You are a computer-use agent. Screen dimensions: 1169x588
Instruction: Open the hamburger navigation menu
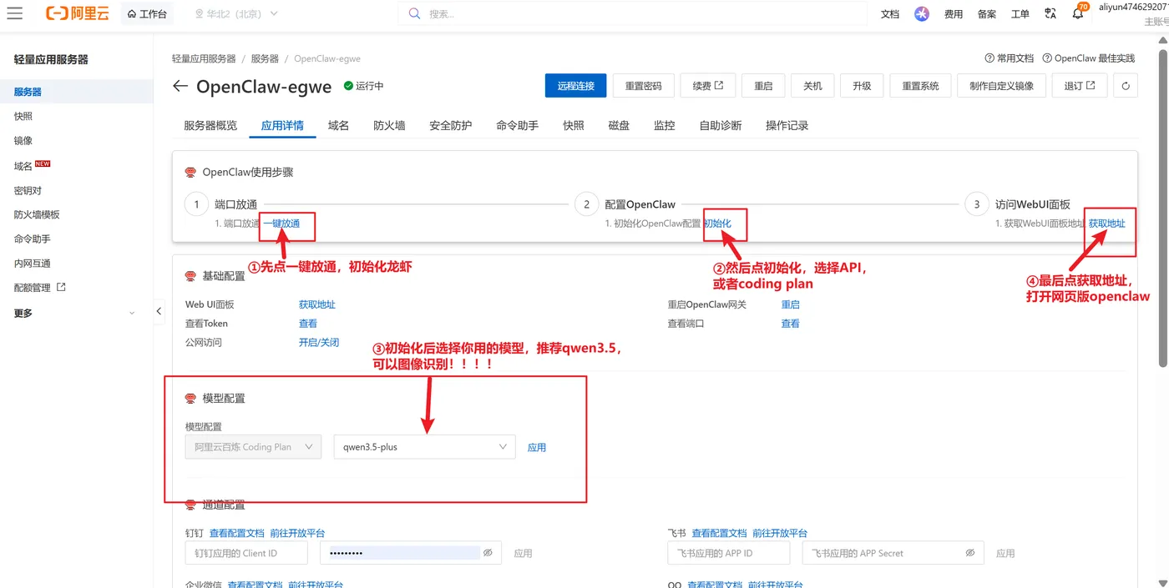point(15,13)
